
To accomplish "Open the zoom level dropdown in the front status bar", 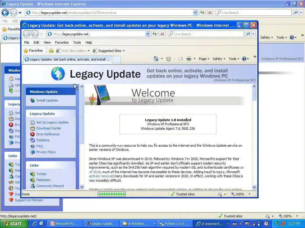I will click(x=249, y=194).
